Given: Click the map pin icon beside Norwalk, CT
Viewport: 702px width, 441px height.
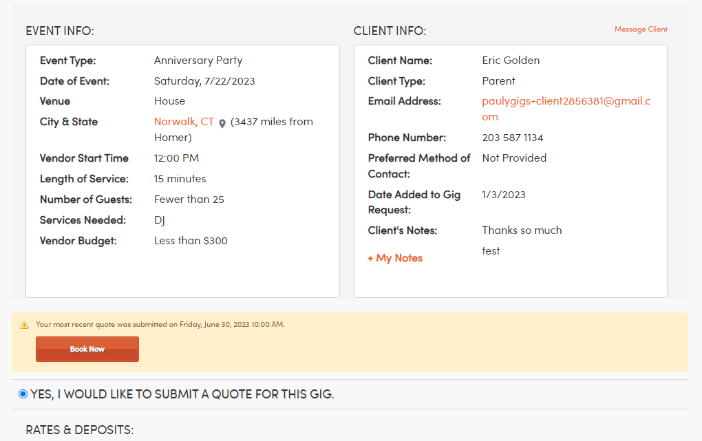Looking at the screenshot, I should click(x=222, y=123).
